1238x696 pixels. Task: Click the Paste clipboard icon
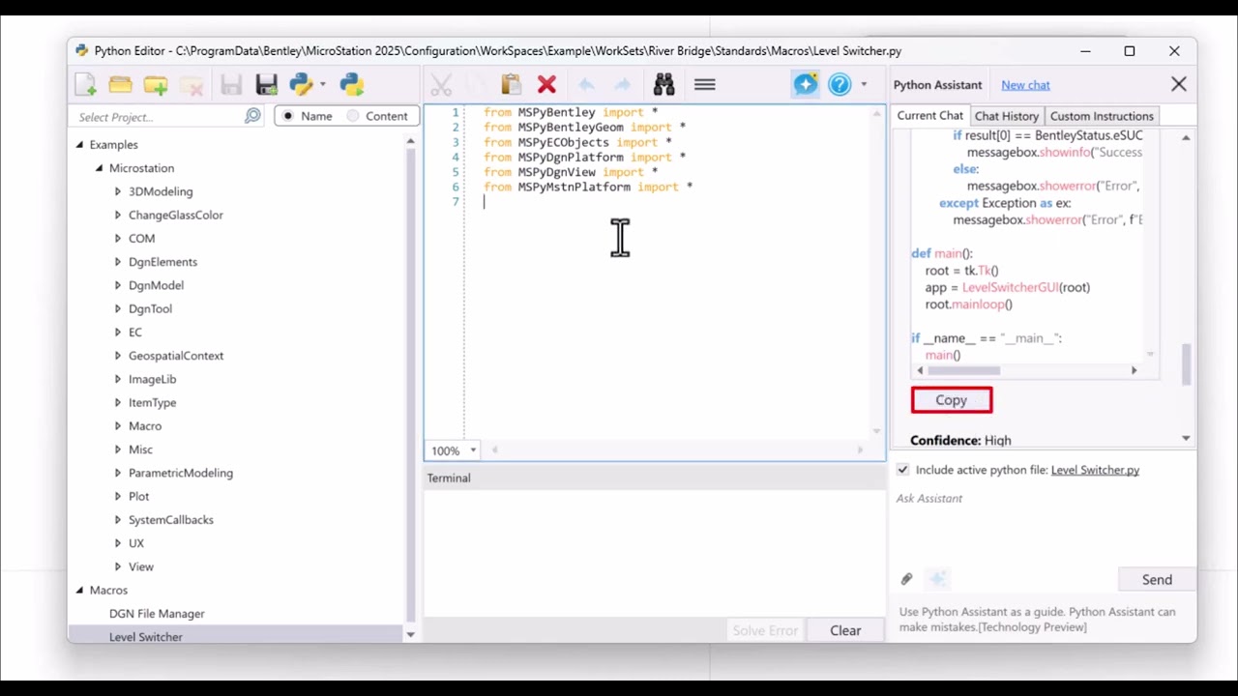pos(511,85)
